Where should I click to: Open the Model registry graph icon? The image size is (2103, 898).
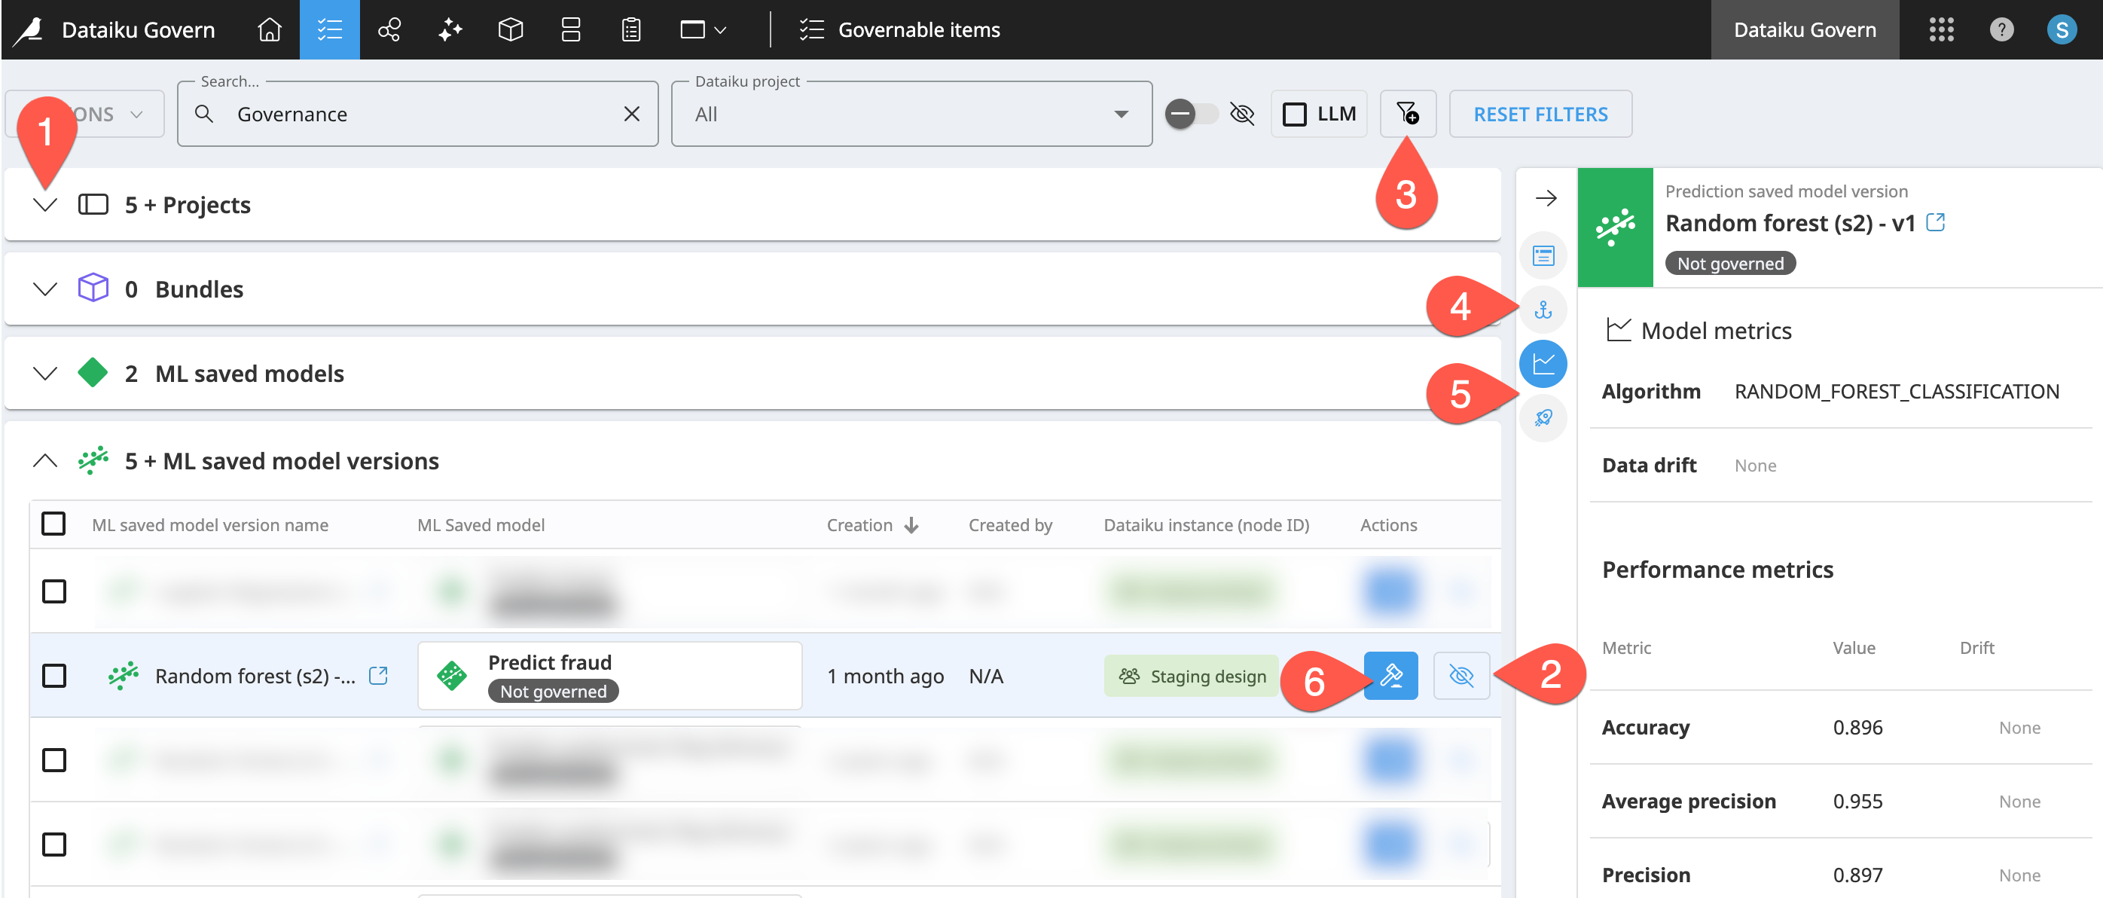[389, 30]
